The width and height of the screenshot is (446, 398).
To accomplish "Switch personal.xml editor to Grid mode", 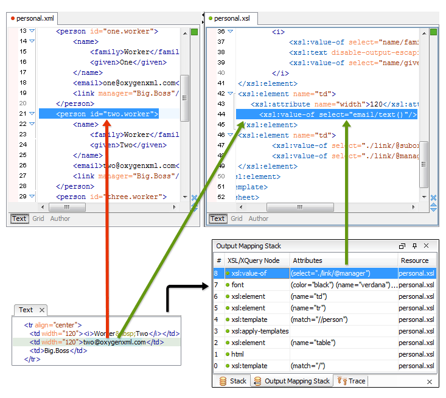I will tap(38, 218).
